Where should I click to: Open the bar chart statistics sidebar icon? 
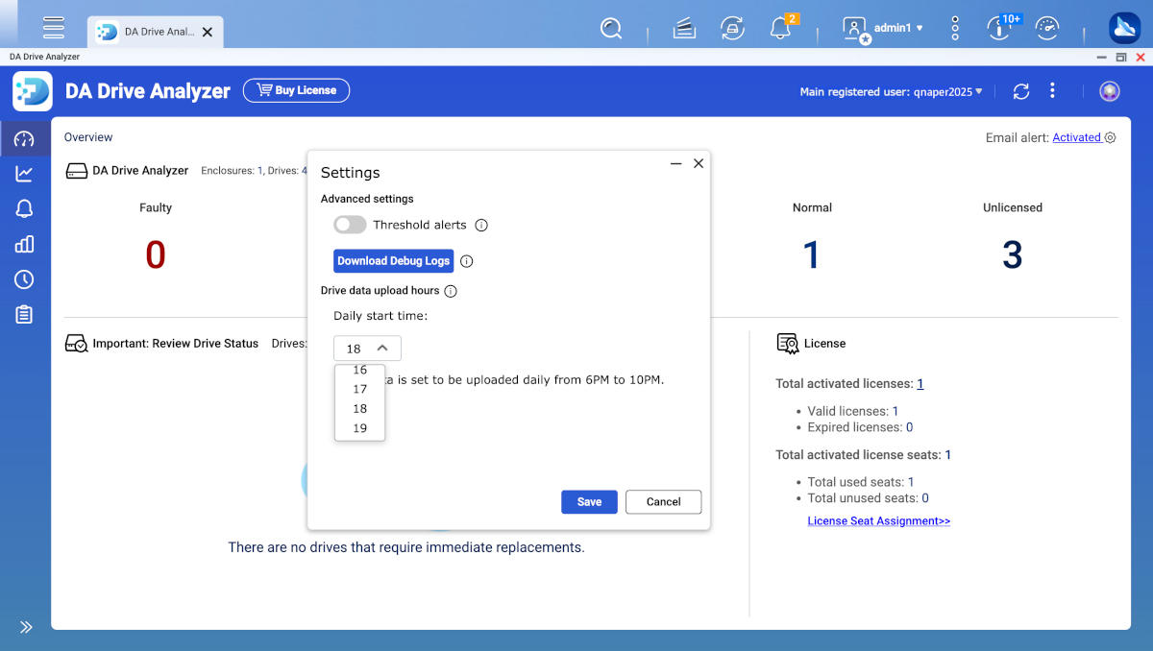click(24, 244)
